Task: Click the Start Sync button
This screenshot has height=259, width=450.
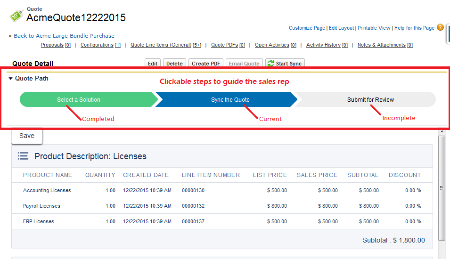Action: coord(285,64)
